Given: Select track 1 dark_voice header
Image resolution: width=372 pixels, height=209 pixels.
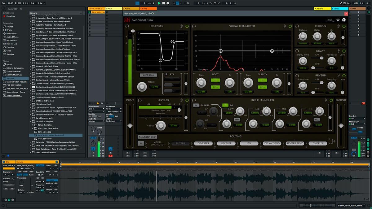Looking at the screenshot, I should (x=96, y=9).
